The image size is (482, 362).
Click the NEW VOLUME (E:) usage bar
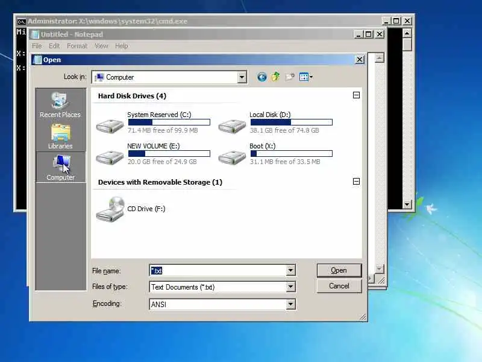[169, 153]
